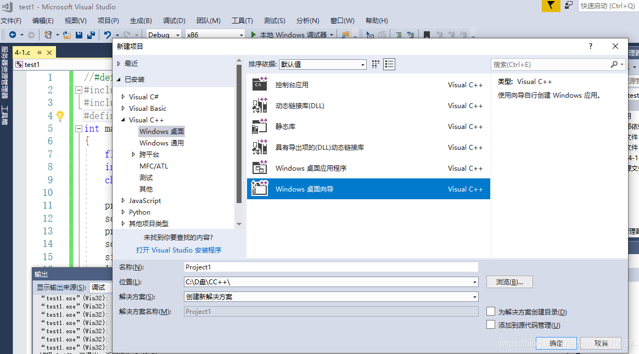The image size is (639, 354).
Task: Select Windows 通用 tree item
Action: click(161, 143)
